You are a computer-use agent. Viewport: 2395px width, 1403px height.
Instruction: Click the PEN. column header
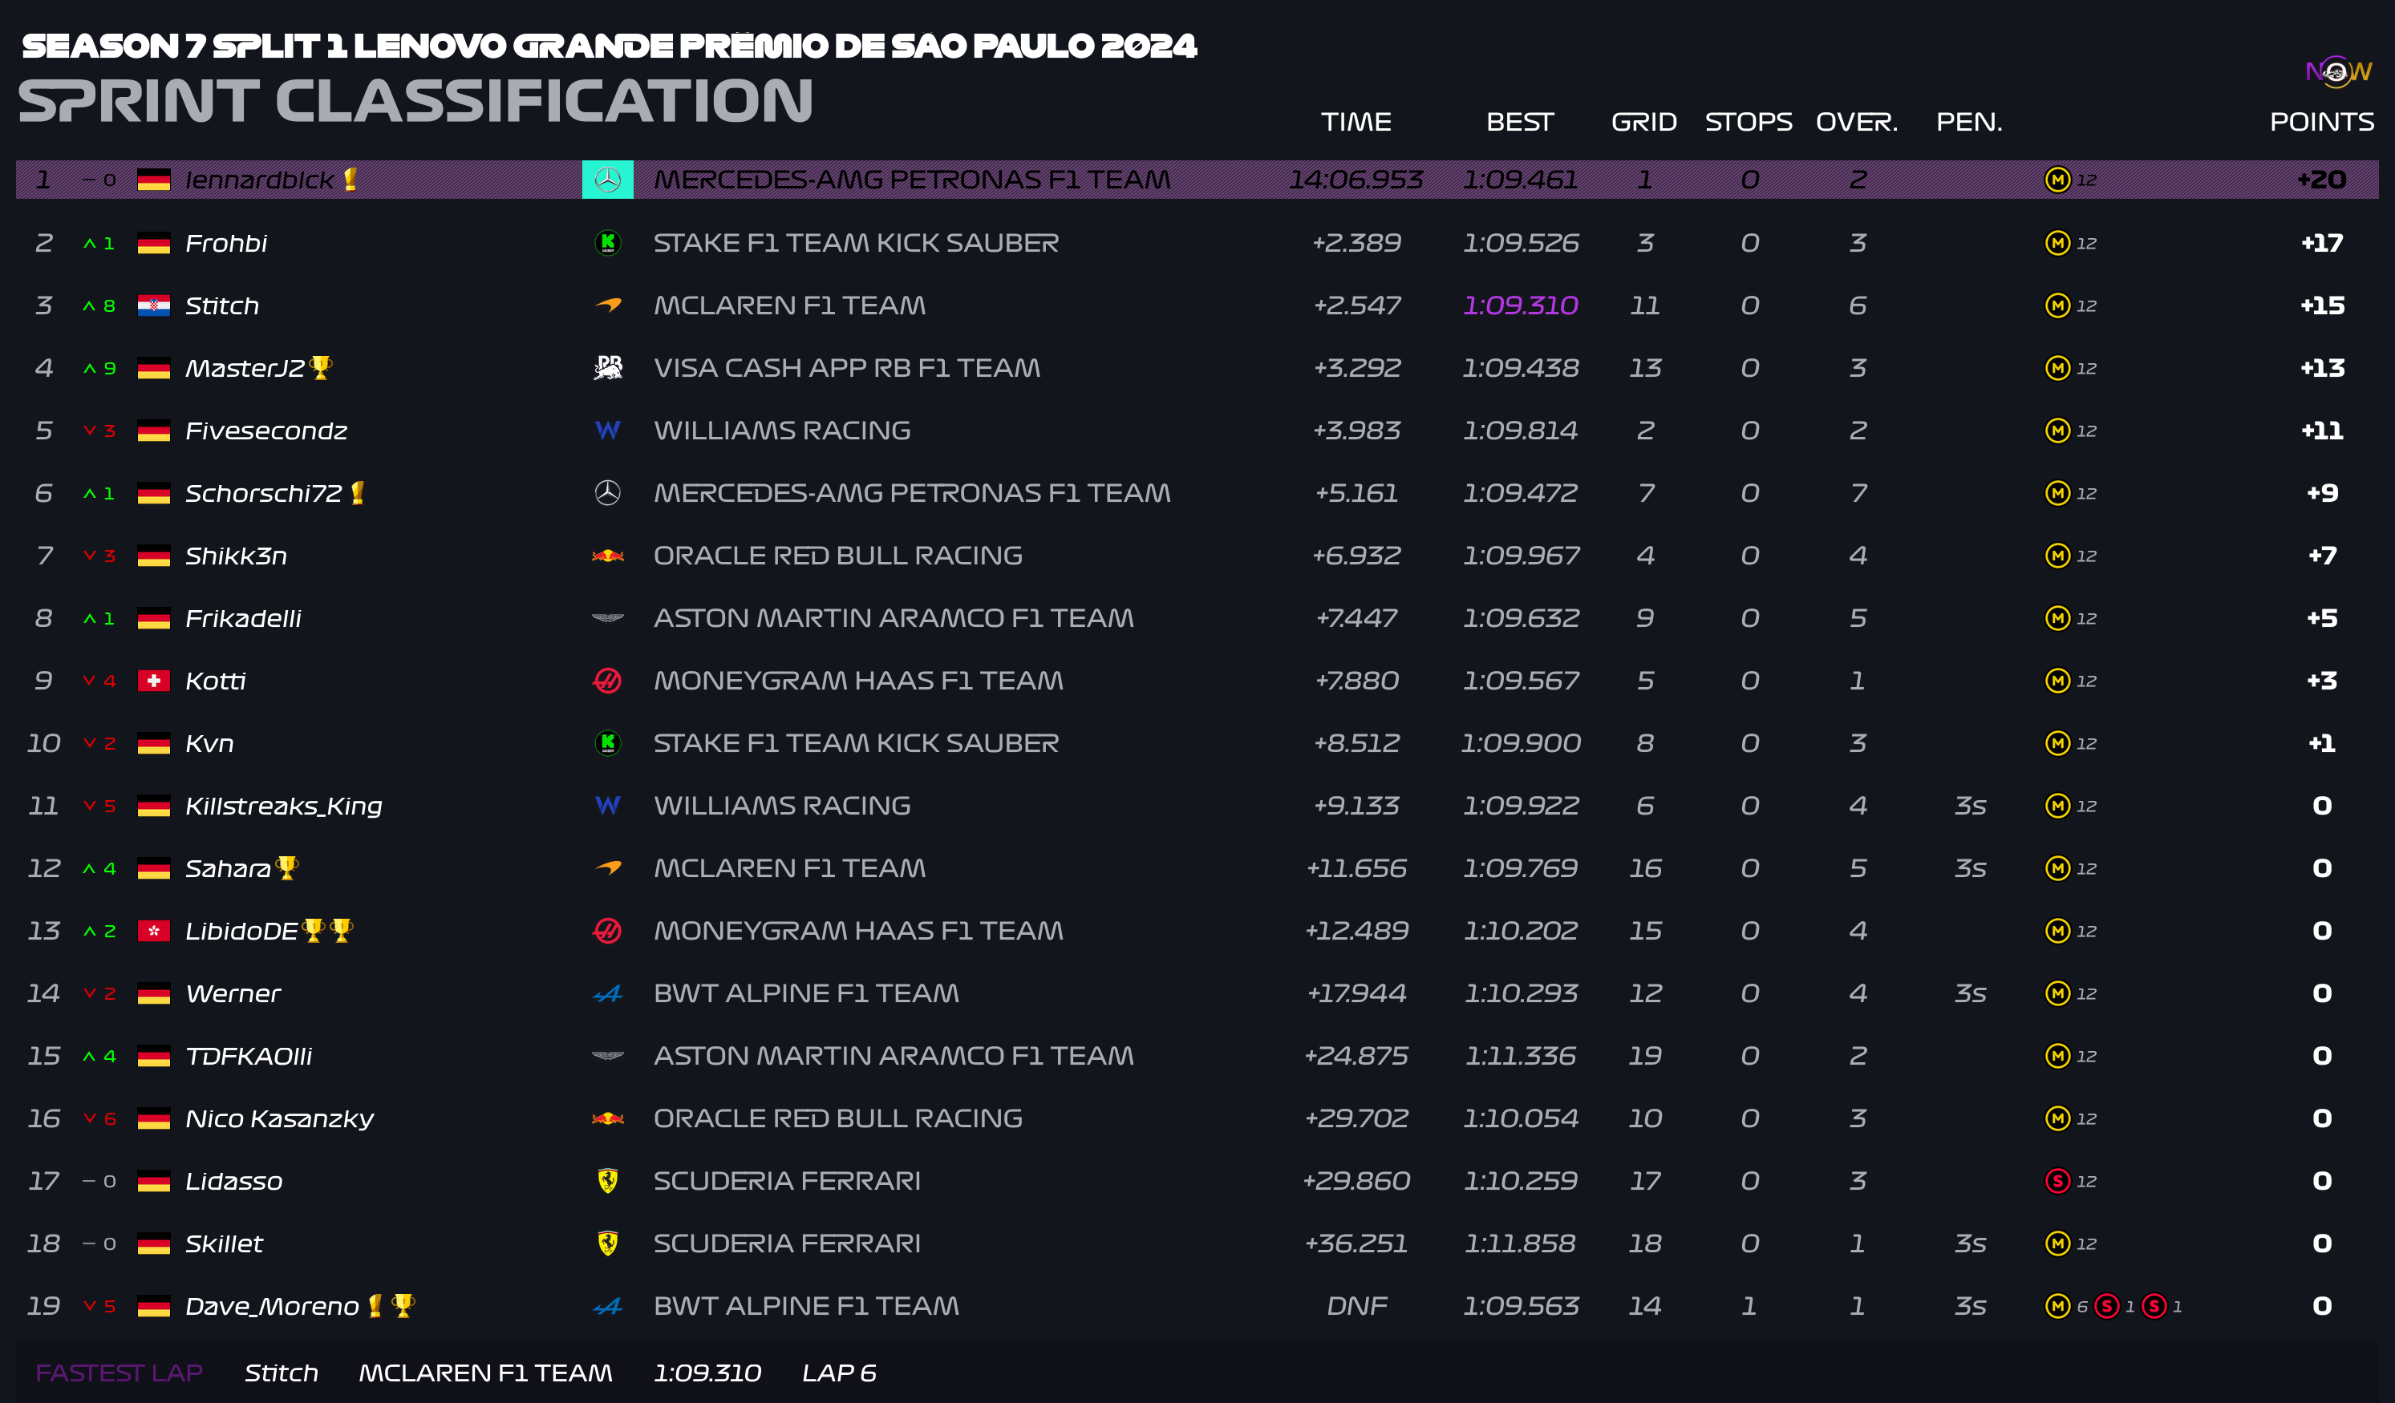pyautogui.click(x=1969, y=122)
